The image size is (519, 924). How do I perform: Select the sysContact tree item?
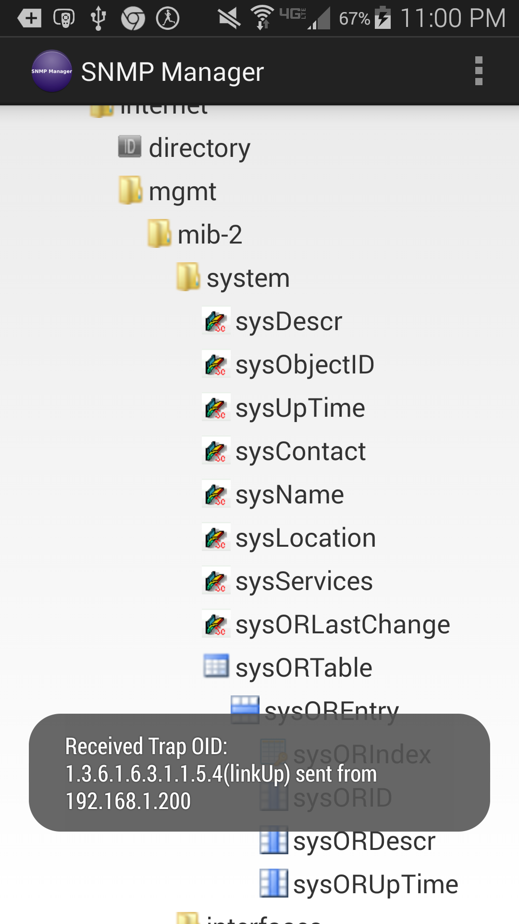(x=300, y=451)
